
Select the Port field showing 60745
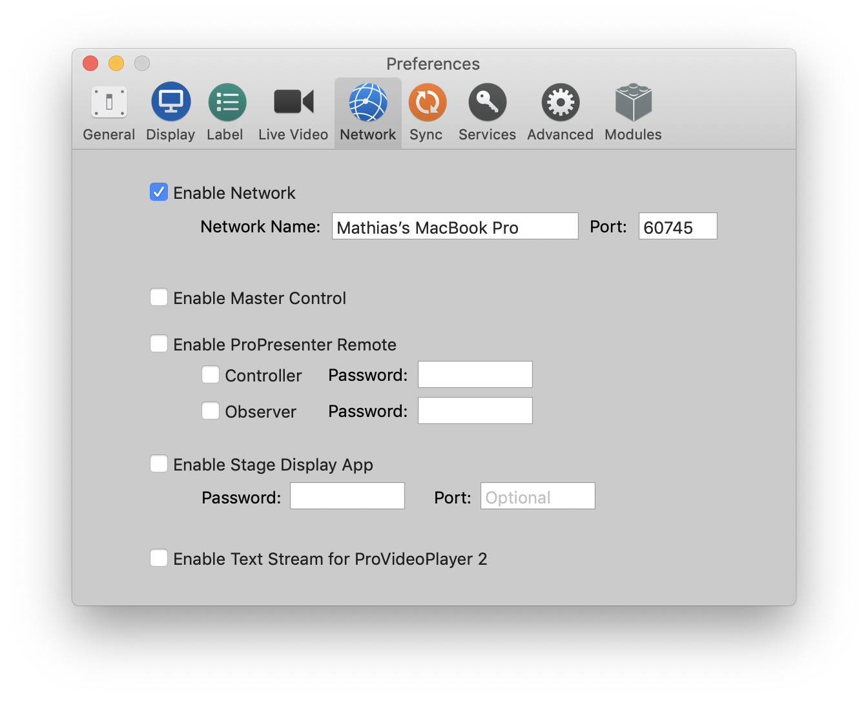pos(677,226)
